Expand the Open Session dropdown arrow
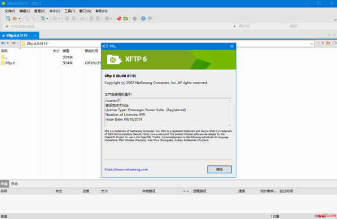Screen dimensions: 337x219 coord(19,19)
